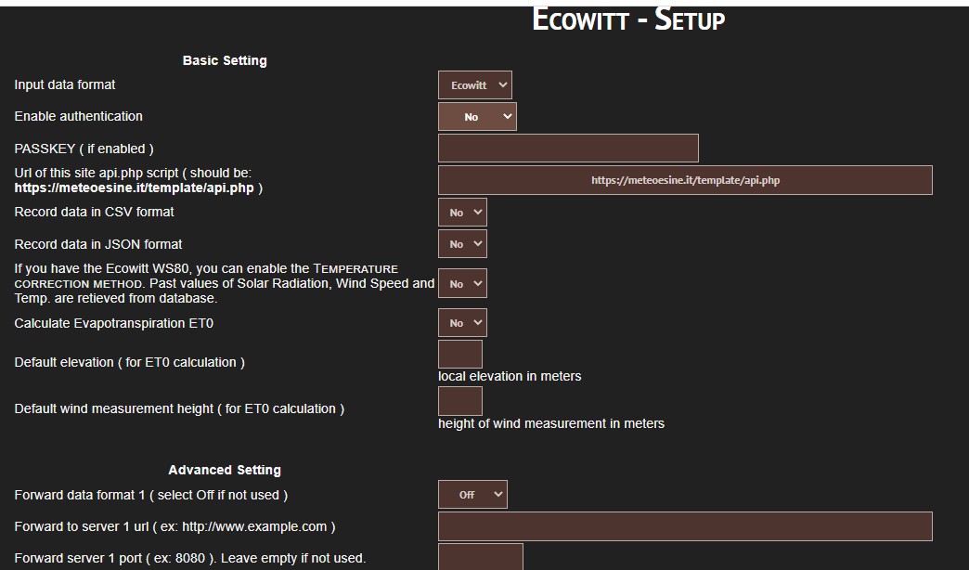Click the 'Input data format' label

coord(65,84)
